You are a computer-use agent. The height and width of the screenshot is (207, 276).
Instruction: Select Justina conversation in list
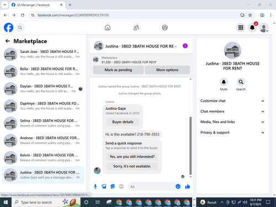pyautogui.click(x=43, y=175)
